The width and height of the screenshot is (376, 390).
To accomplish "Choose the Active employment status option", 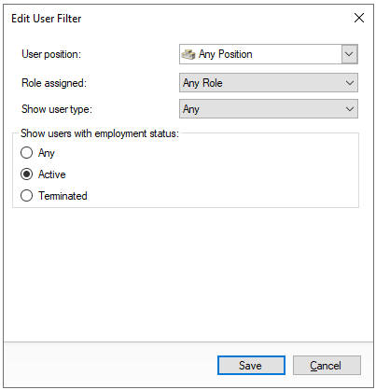I will click(x=26, y=174).
